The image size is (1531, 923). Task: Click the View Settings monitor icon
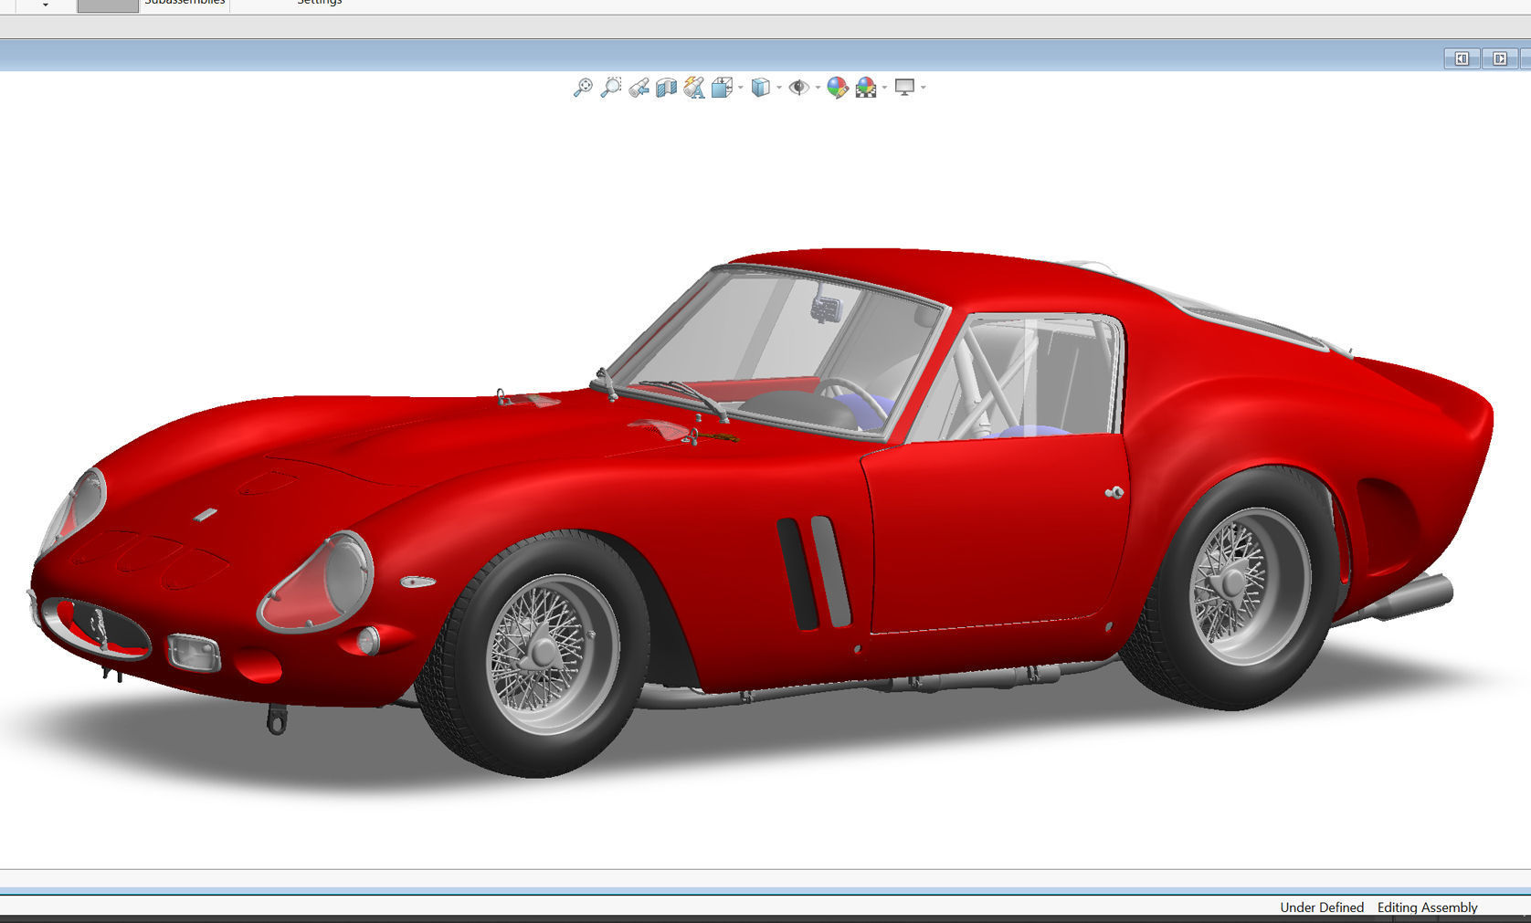click(904, 88)
